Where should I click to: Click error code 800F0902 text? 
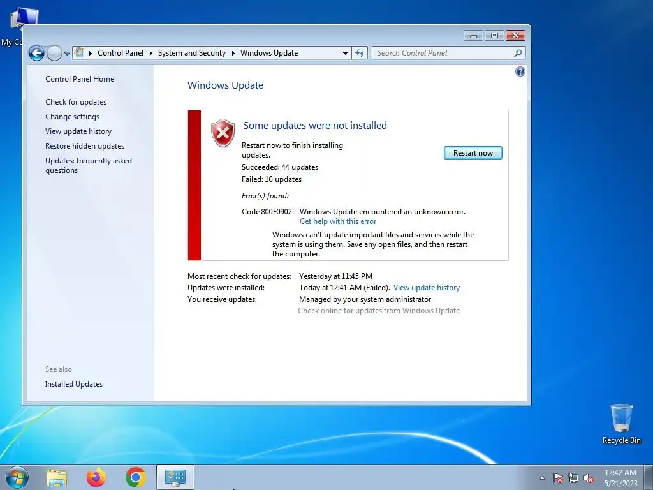(267, 212)
